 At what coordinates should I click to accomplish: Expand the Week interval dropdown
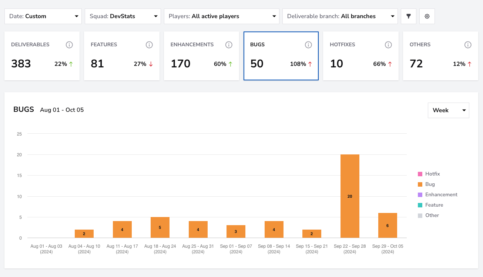pos(449,110)
